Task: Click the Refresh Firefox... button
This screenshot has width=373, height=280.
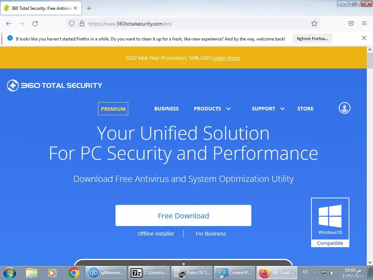Action: (x=312, y=39)
